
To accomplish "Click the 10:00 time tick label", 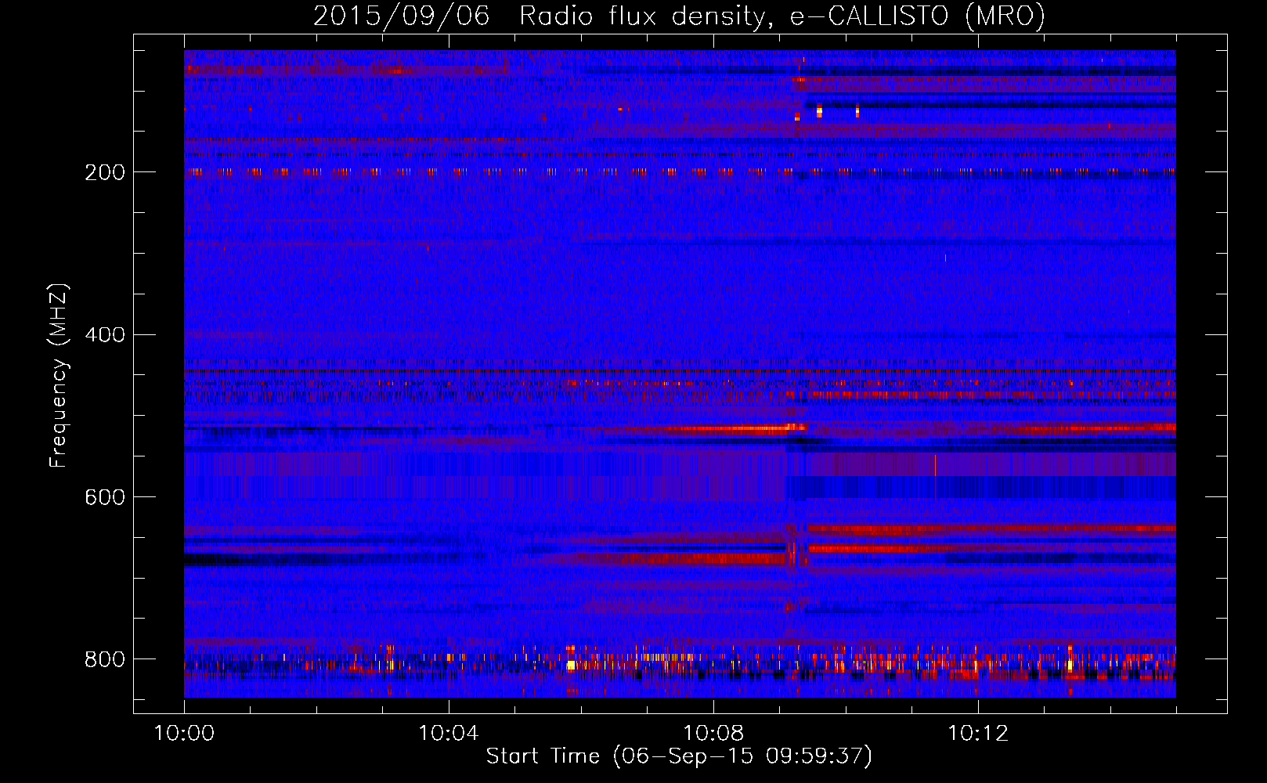I will click(184, 734).
